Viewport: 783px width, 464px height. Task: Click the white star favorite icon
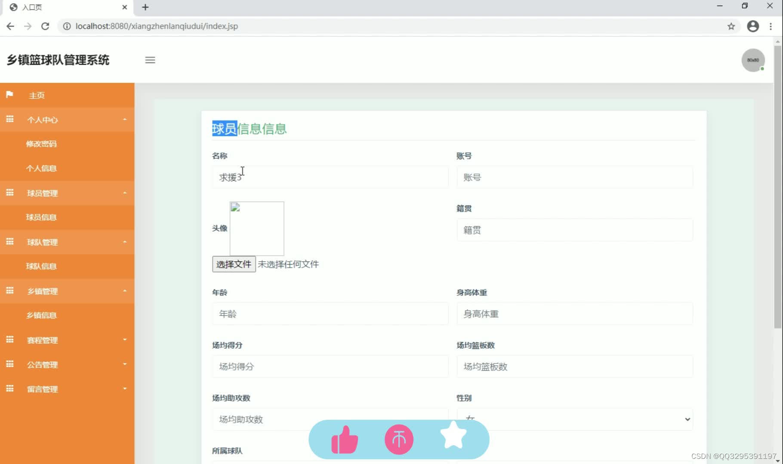[x=453, y=435]
